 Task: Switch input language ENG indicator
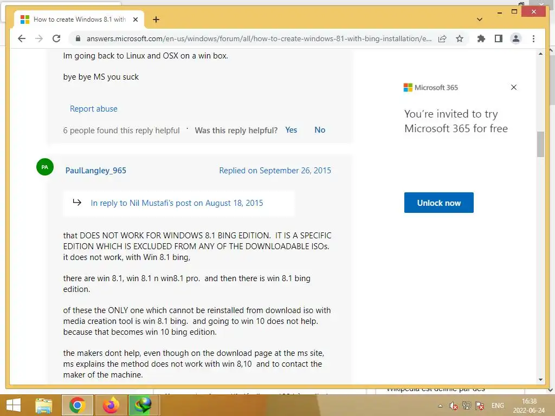coord(498,406)
